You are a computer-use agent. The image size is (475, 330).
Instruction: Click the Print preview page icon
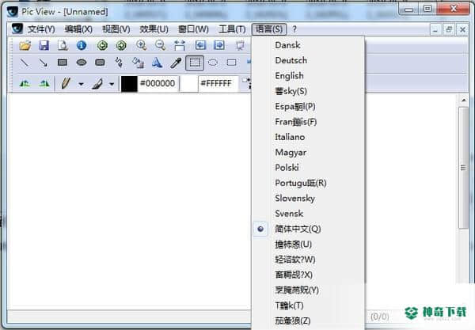pos(63,45)
